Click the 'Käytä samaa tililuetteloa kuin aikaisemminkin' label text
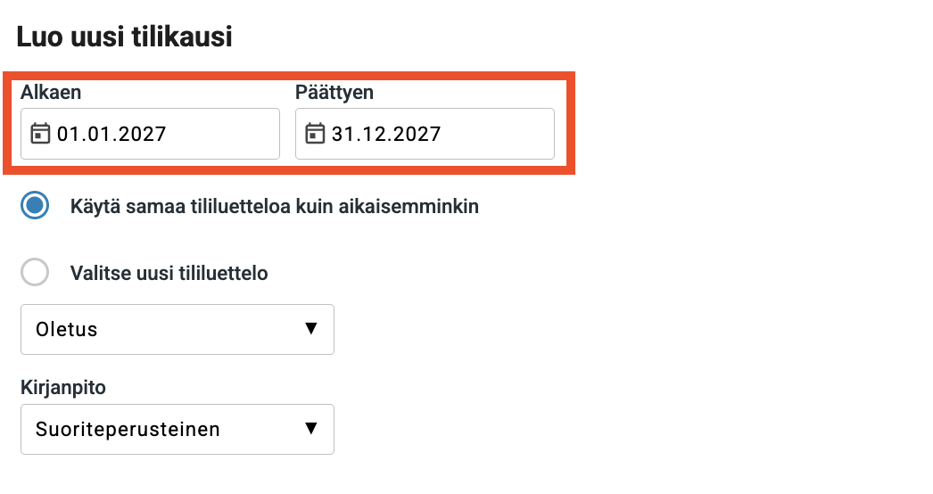The image size is (933, 494). 275,207
